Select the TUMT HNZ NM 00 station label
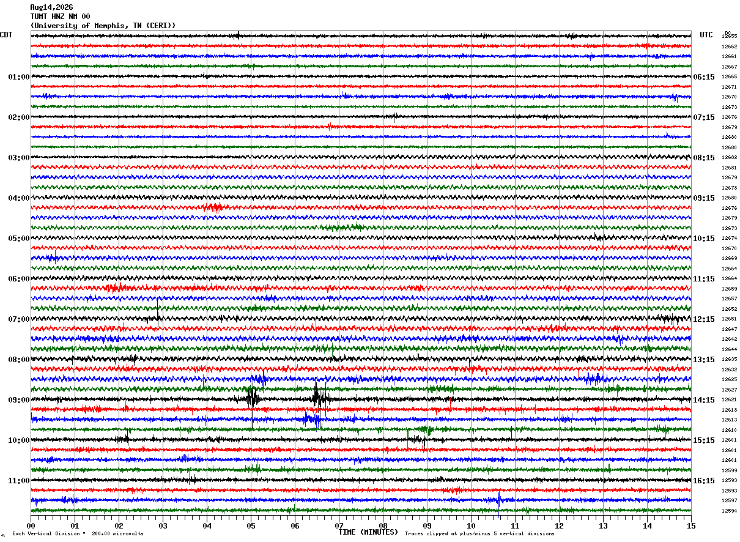 pyautogui.click(x=60, y=17)
